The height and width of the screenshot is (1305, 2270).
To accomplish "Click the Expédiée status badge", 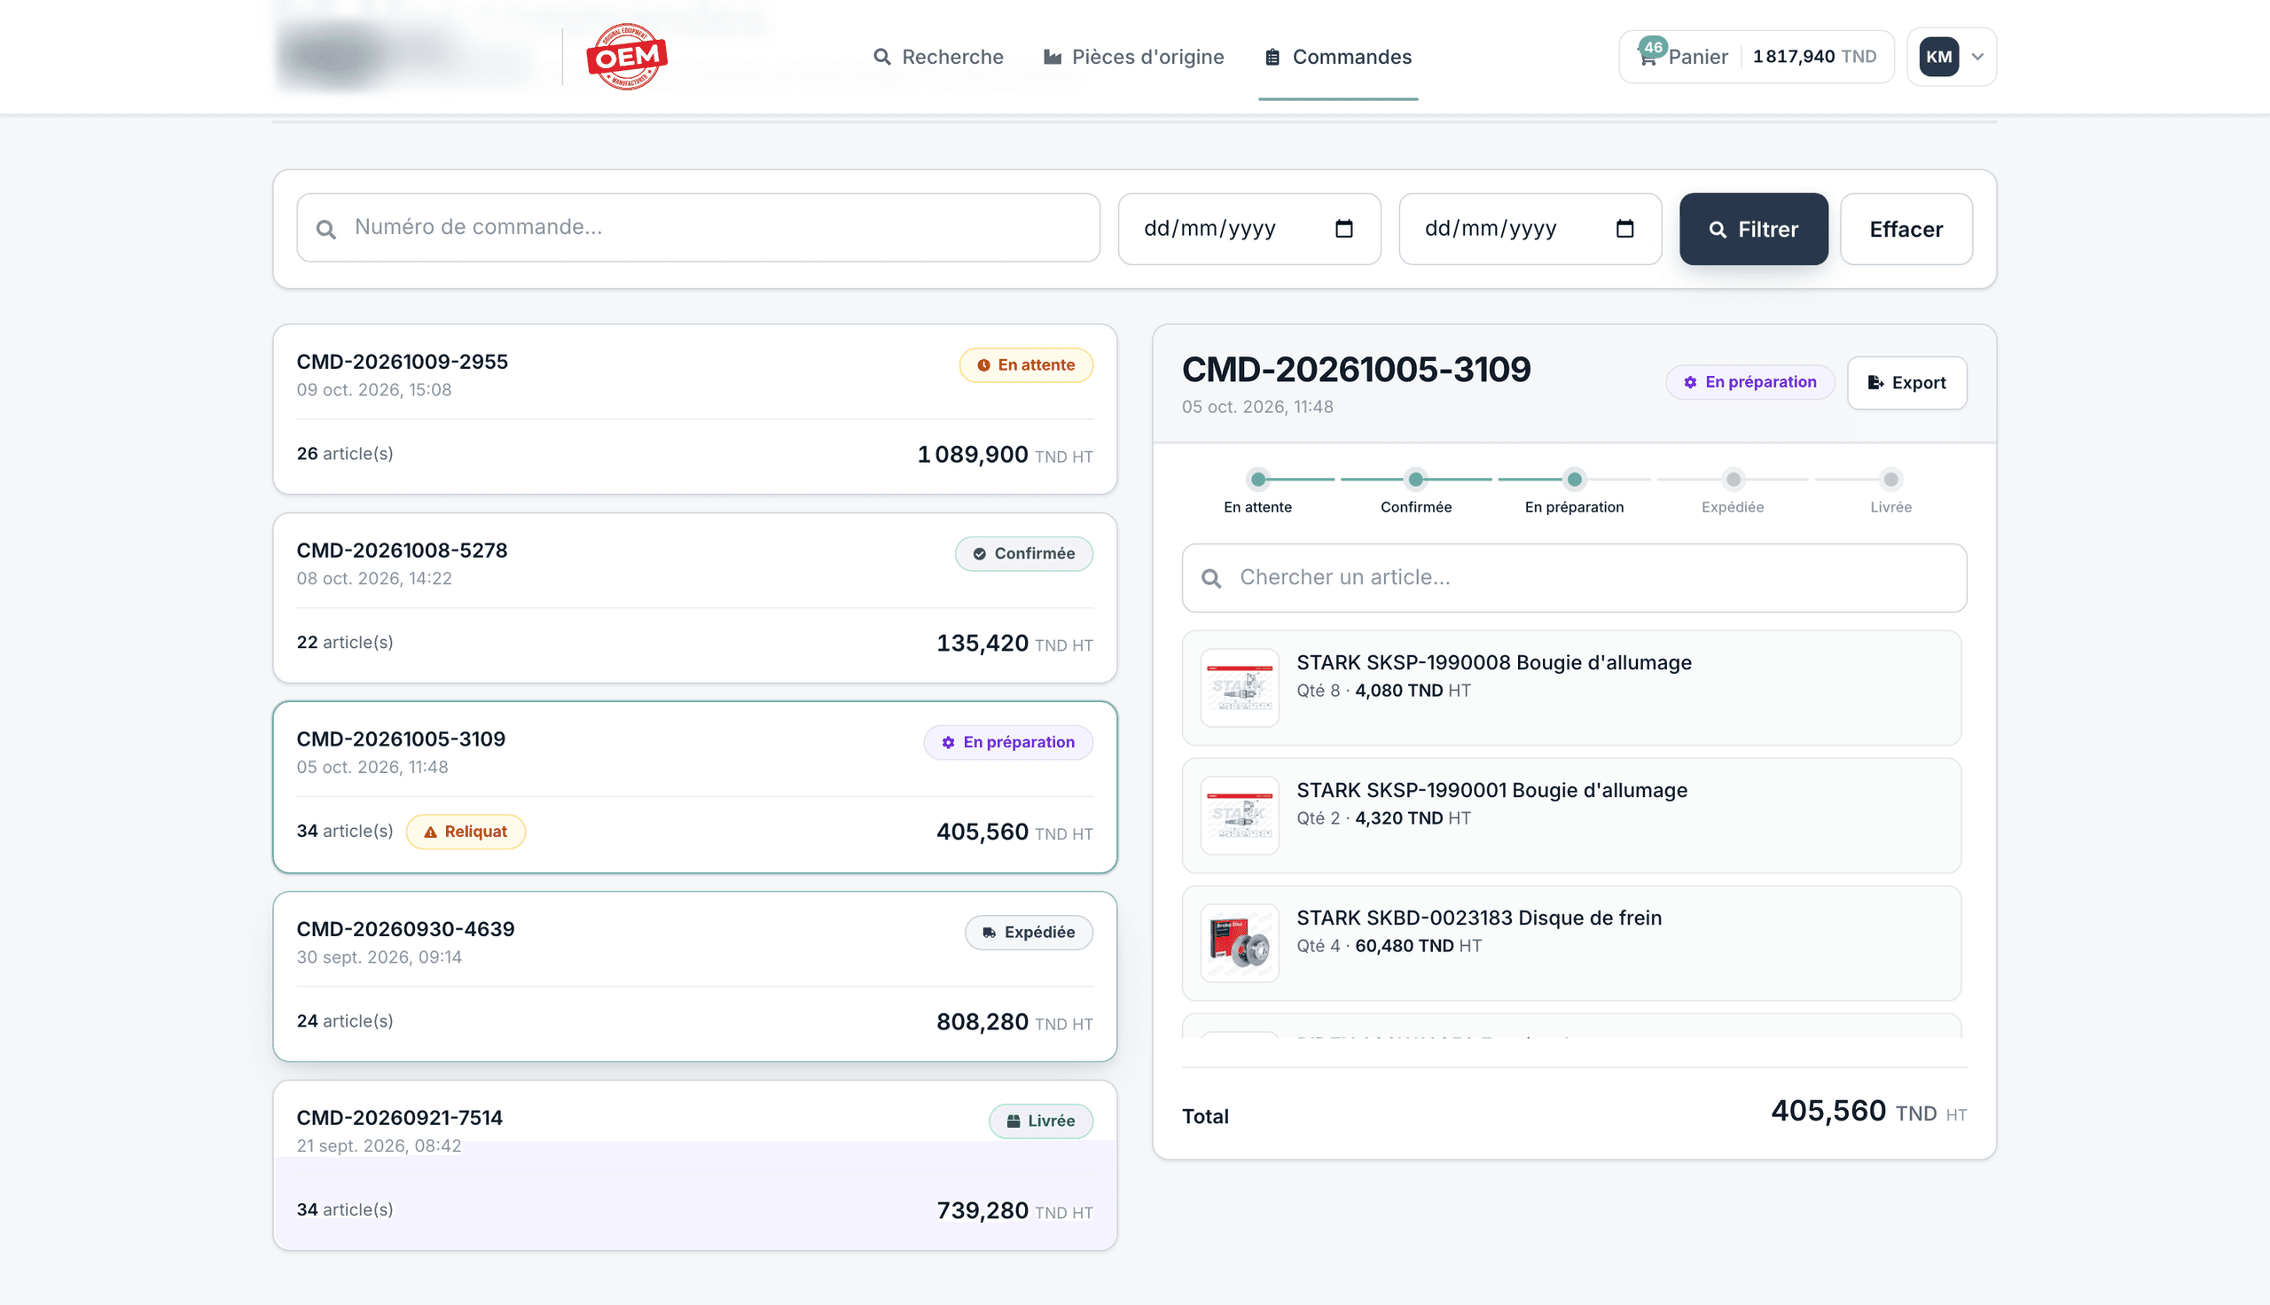I will point(1028,932).
